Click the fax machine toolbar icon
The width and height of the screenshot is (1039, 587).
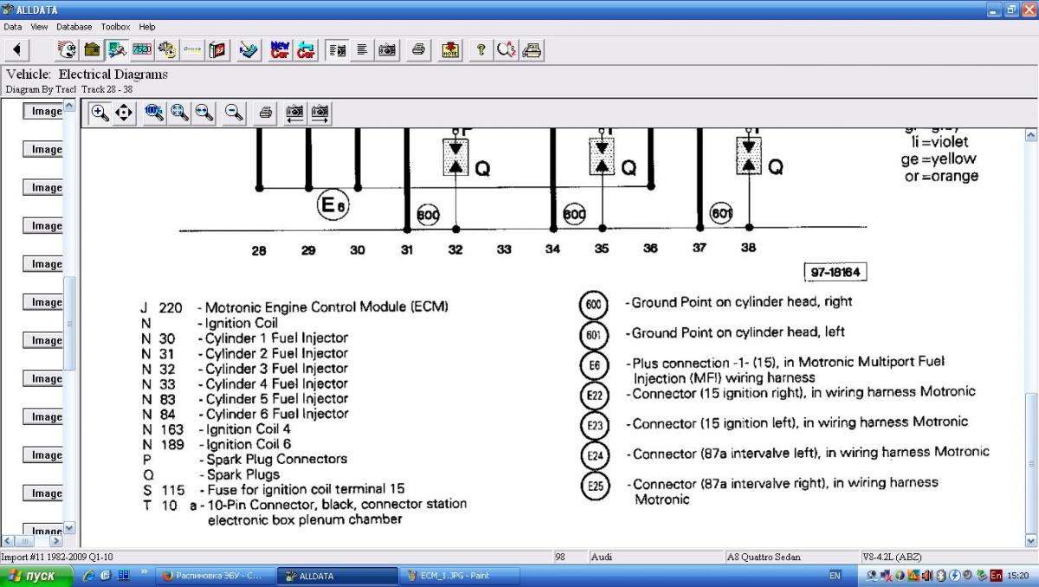532,49
